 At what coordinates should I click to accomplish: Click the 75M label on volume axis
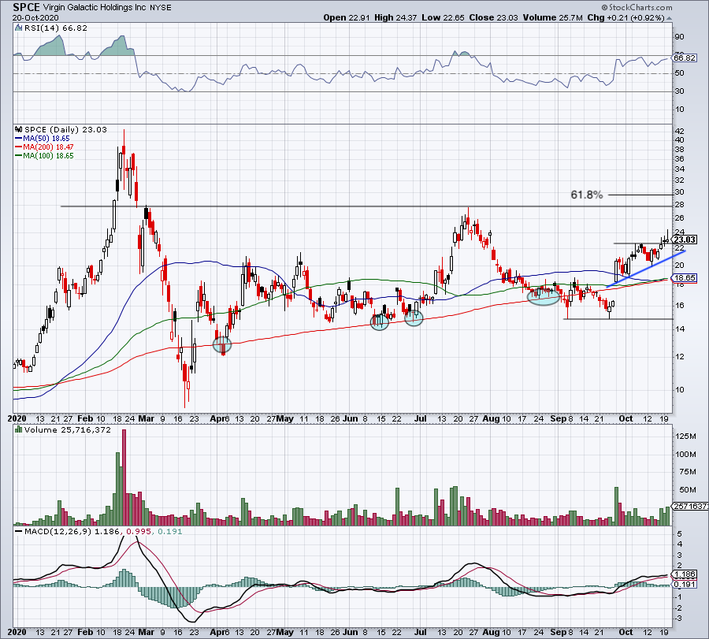pyautogui.click(x=687, y=472)
